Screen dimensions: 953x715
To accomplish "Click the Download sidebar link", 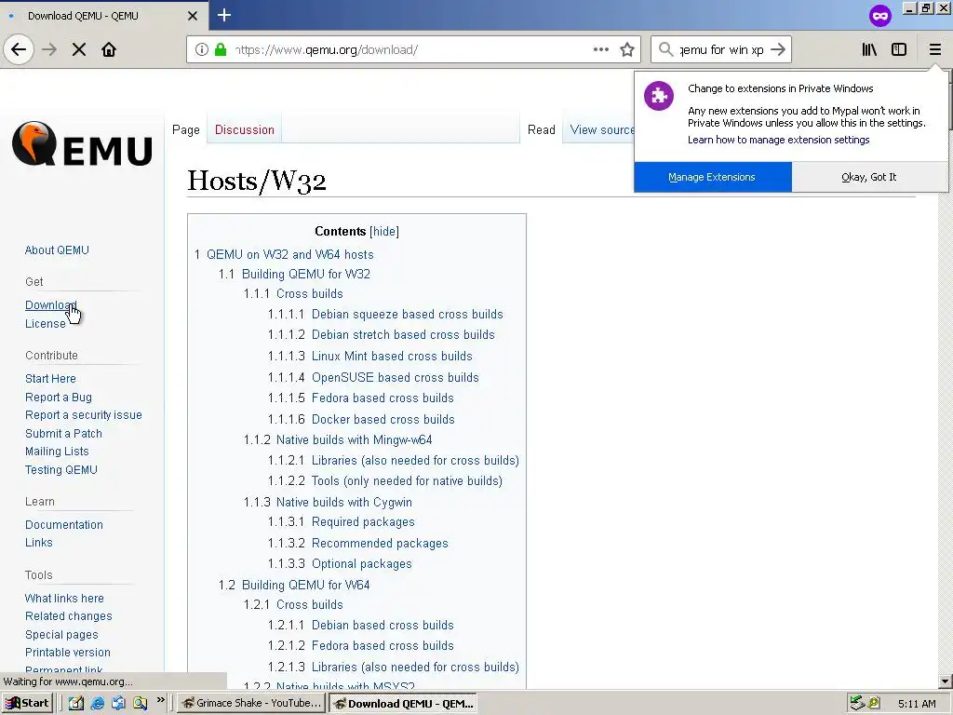I will (50, 305).
